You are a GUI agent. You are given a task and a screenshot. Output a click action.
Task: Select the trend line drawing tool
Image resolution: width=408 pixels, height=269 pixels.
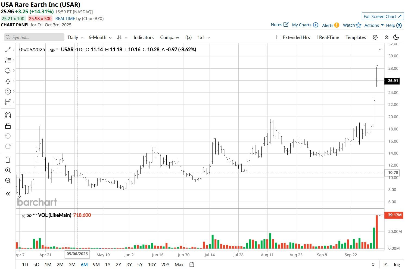8,50
